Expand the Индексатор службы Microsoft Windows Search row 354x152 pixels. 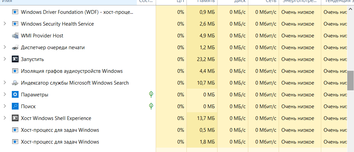point(5,83)
